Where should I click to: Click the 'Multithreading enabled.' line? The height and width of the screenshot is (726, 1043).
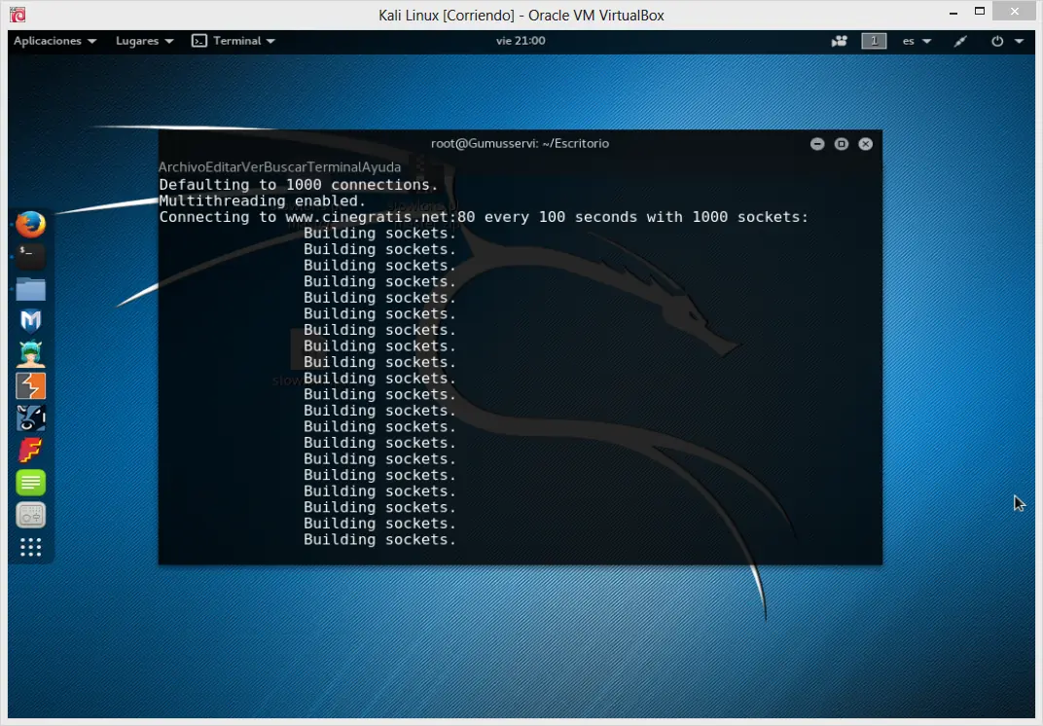click(x=263, y=201)
